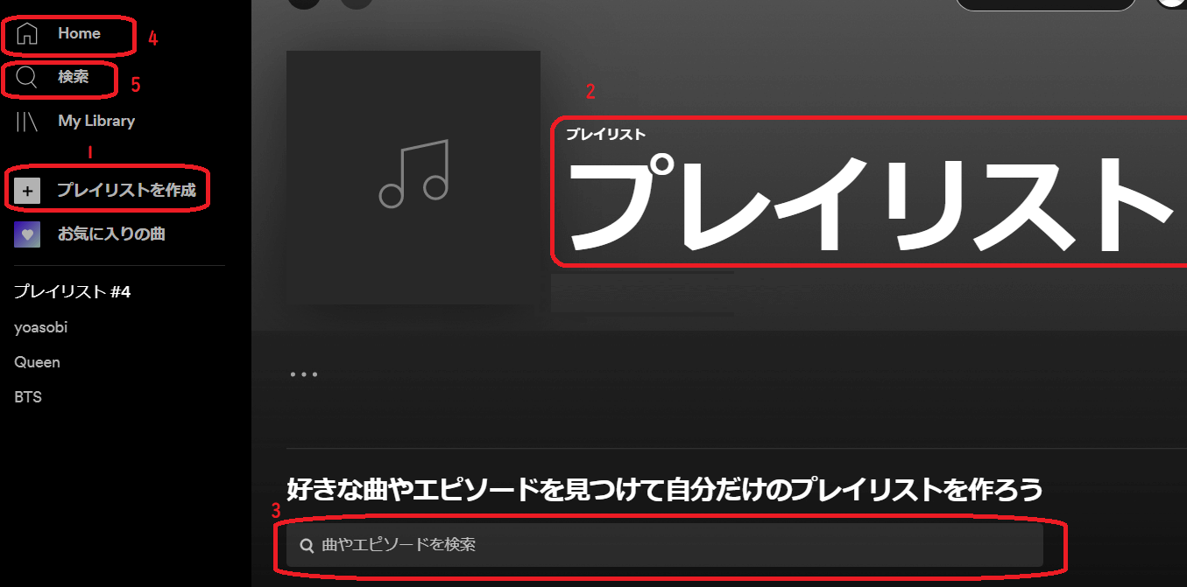The image size is (1187, 587).
Task: Open My Library text entry
Action: coord(96,121)
